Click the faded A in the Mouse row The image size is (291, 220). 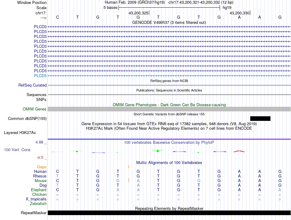point(138,181)
